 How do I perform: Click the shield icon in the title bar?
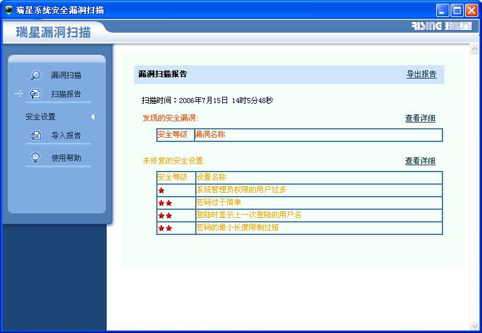coord(8,10)
